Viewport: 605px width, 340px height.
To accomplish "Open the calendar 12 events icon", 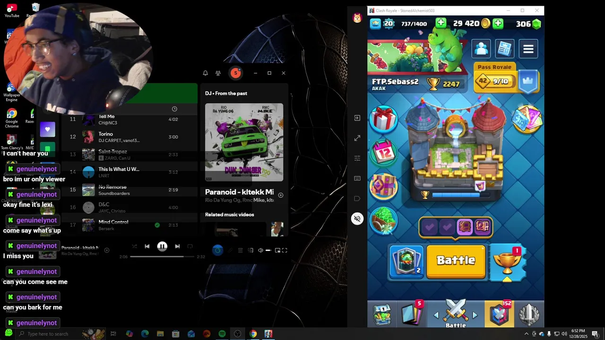I will coord(384,152).
